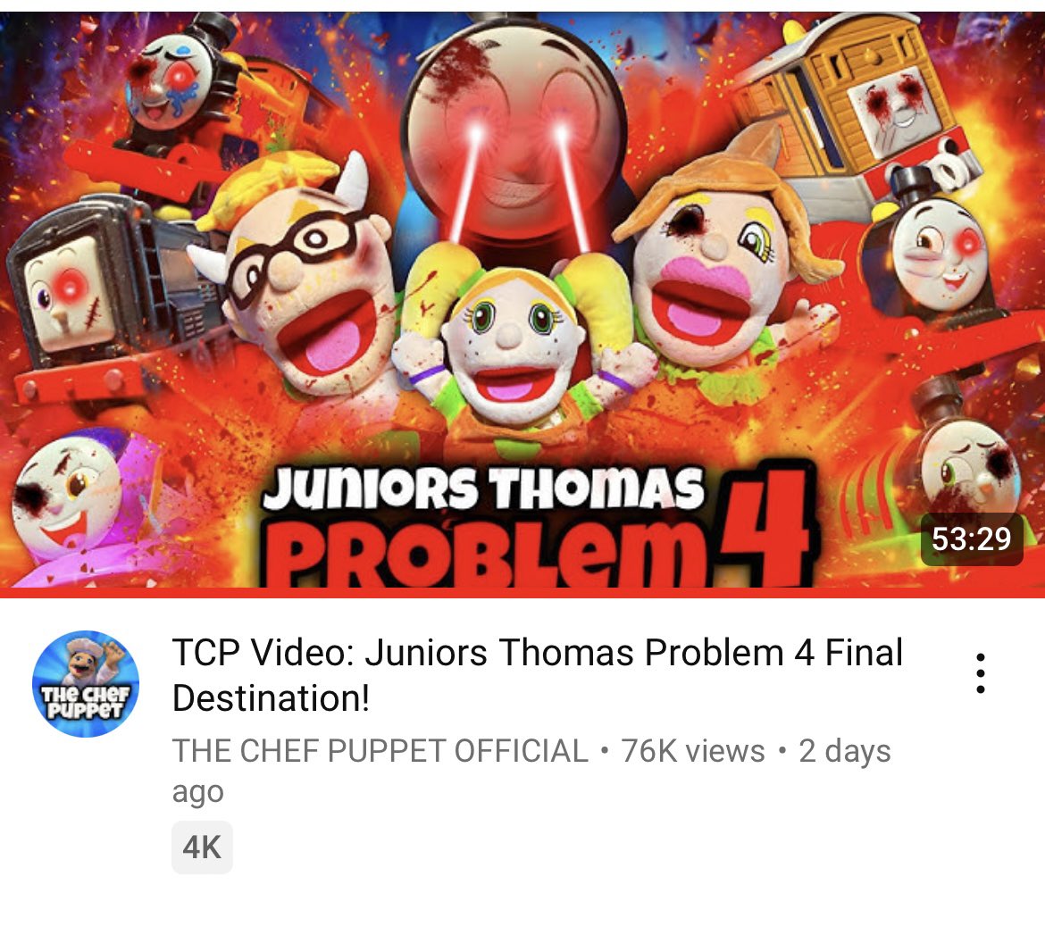
Task: Open video titled Juniors Thomas Problem 4 Final Destination
Action: pyautogui.click(x=537, y=674)
